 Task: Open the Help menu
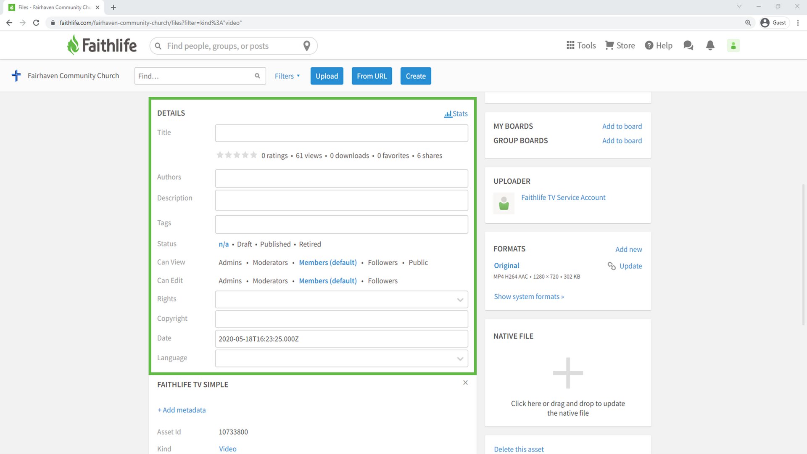pyautogui.click(x=659, y=45)
